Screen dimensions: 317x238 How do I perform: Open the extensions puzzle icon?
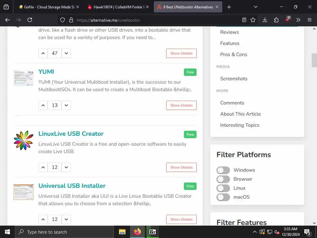tap(276, 20)
